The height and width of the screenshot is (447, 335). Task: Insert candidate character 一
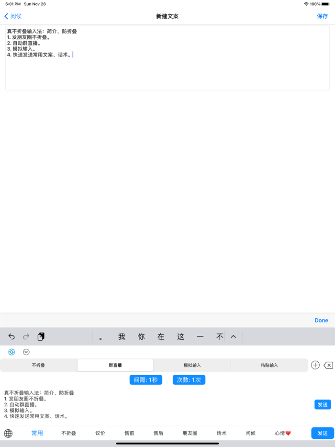[x=200, y=336]
